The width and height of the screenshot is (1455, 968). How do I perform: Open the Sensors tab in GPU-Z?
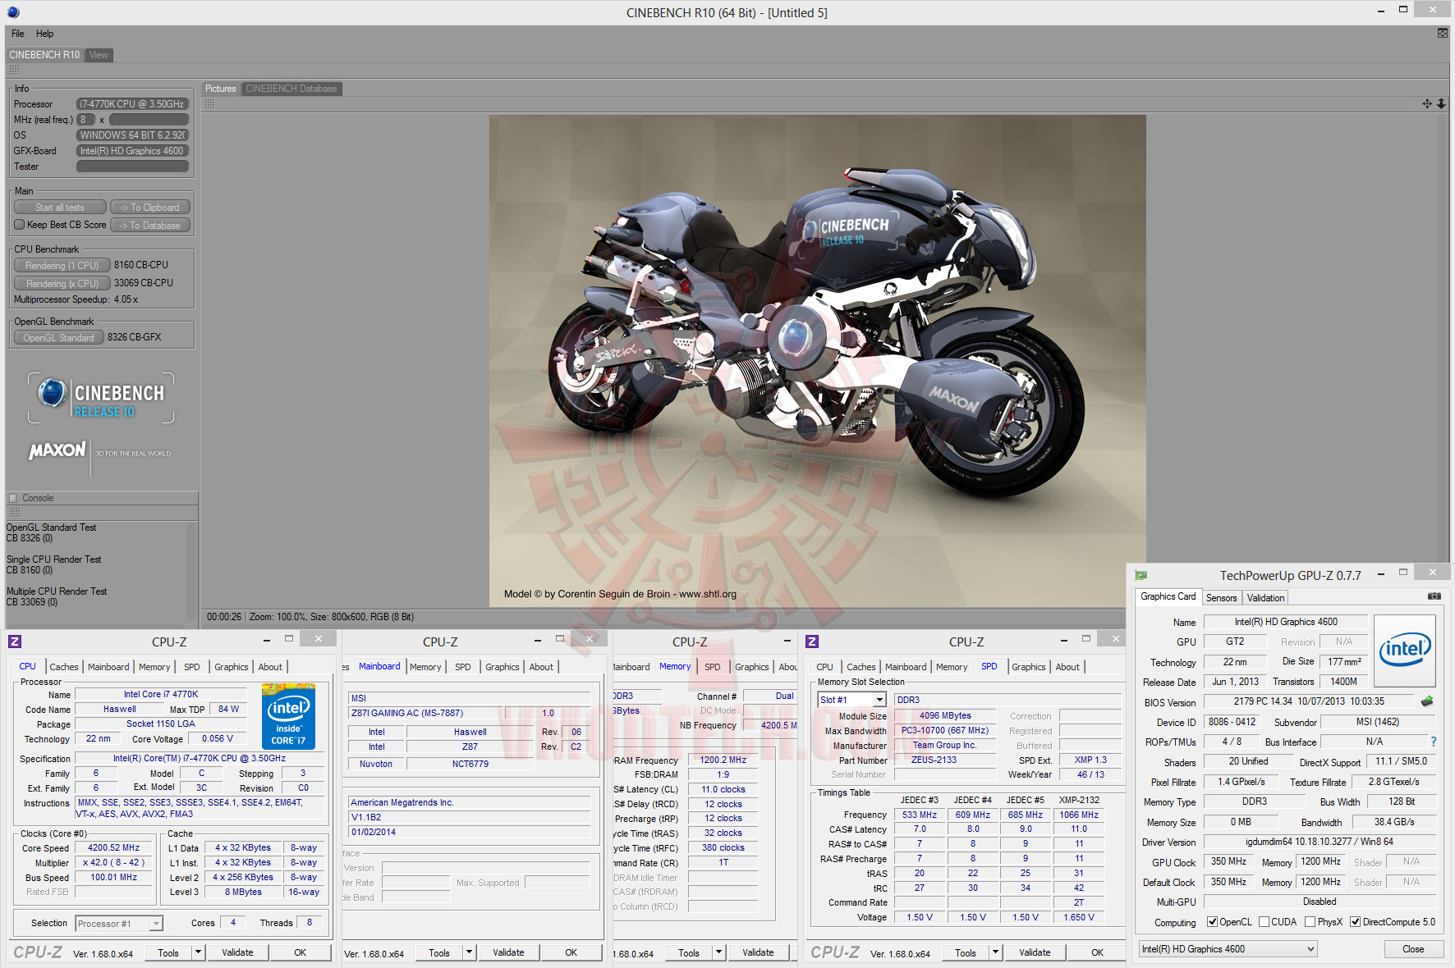(x=1222, y=598)
